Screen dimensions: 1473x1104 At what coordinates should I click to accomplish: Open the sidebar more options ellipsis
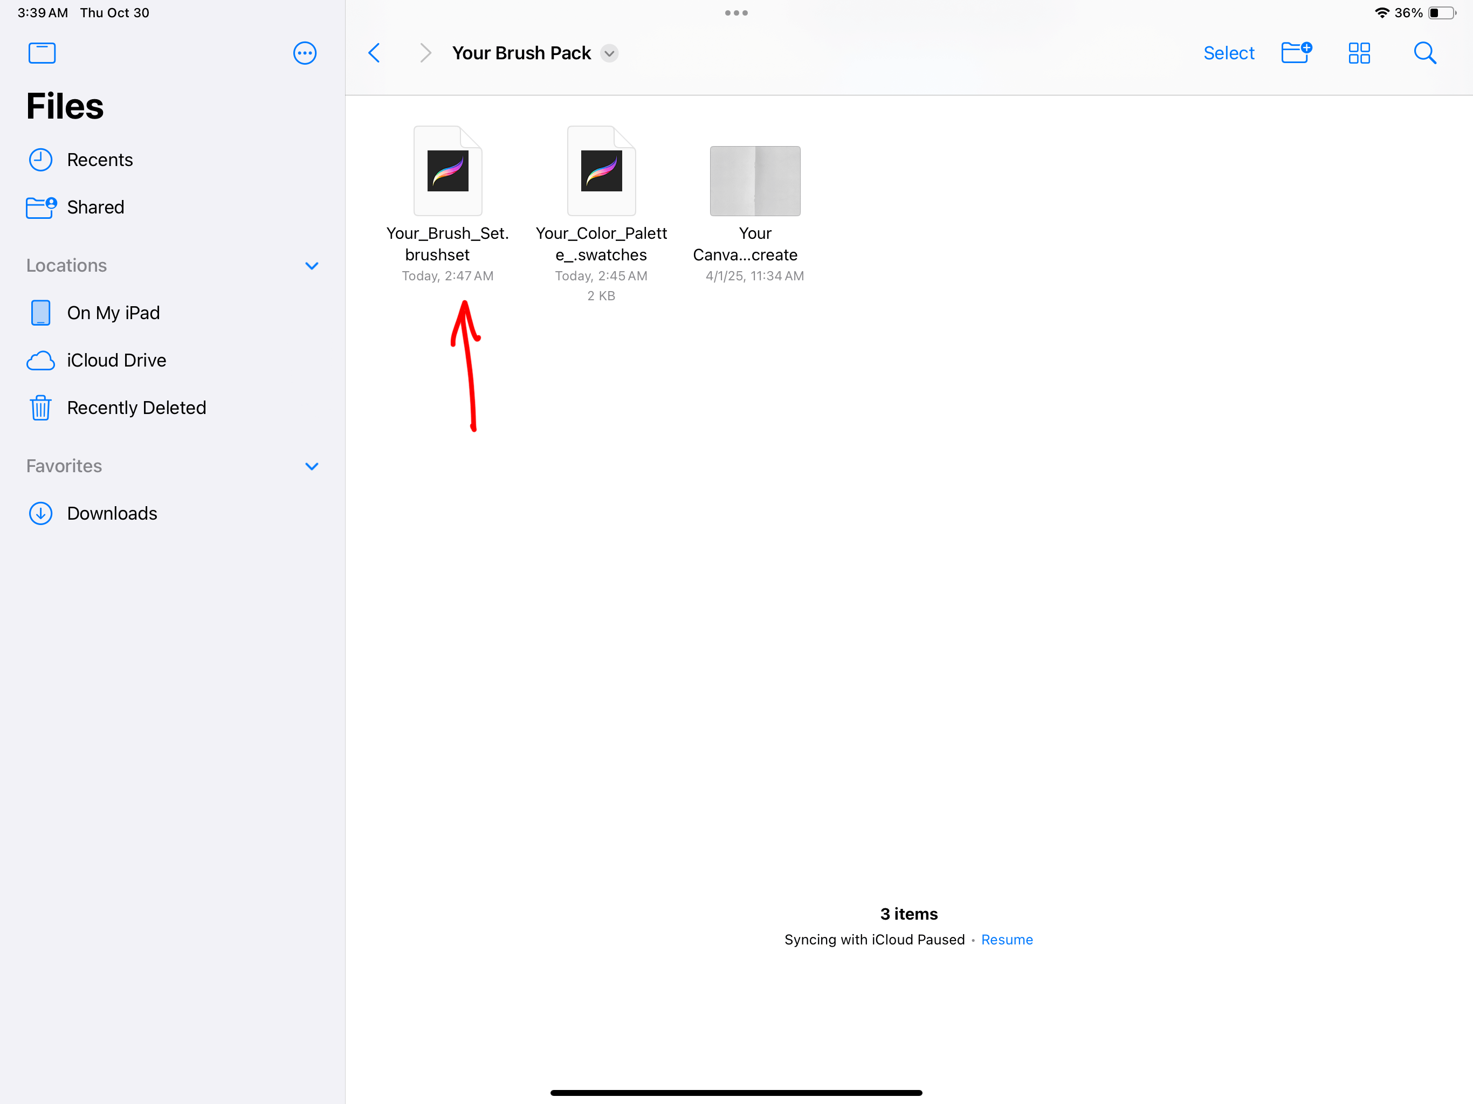pyautogui.click(x=304, y=53)
